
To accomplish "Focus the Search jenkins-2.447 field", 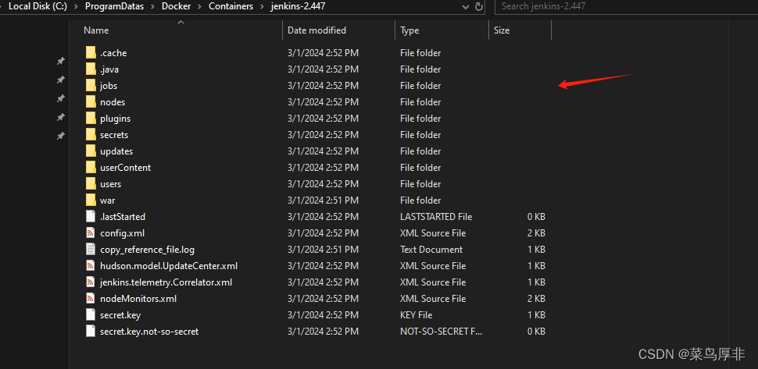I will 626,7.
